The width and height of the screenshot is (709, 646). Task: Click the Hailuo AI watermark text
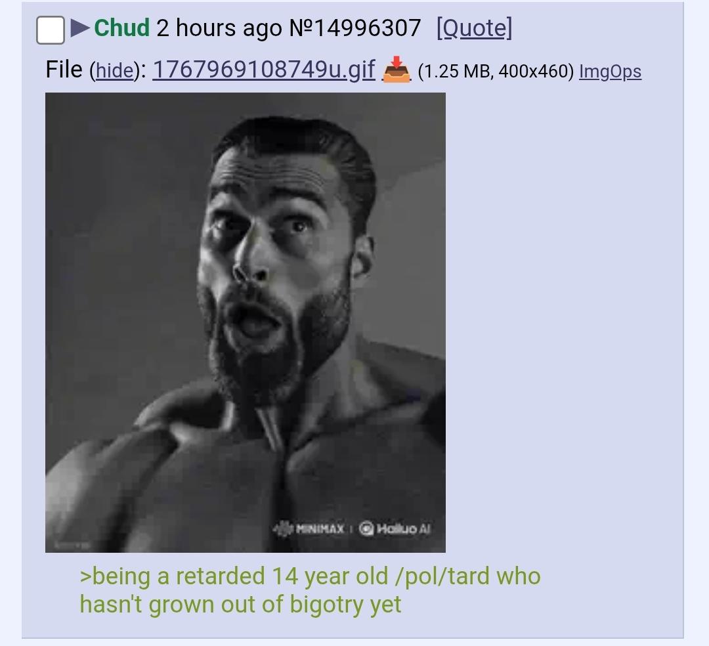point(403,528)
